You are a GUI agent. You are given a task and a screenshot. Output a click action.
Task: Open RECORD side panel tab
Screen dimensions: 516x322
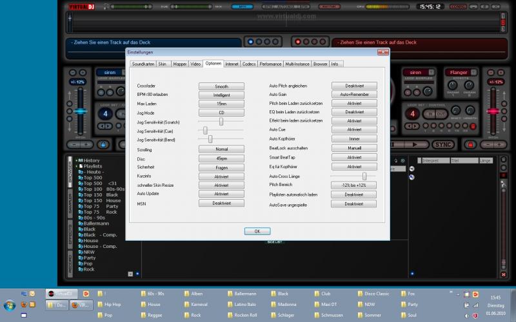tap(70, 265)
